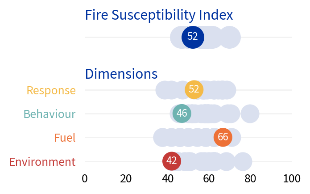Screen dimensions: 310x194
Task: Click the 0 tick on the axis
Action: click(85, 179)
